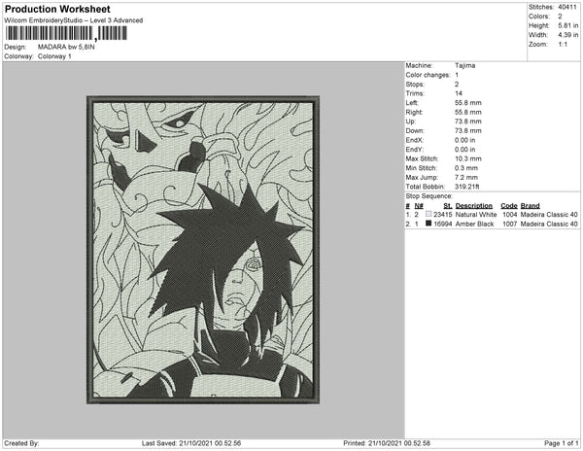Click the Colors count 2
The width and height of the screenshot is (583, 451).
pyautogui.click(x=560, y=17)
